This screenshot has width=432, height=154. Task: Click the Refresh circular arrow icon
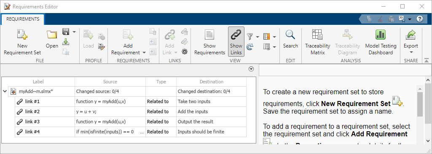click(x=250, y=47)
